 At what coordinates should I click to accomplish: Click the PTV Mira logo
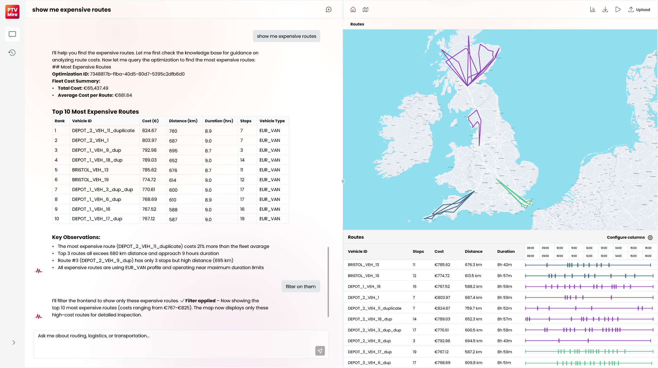coord(12,12)
